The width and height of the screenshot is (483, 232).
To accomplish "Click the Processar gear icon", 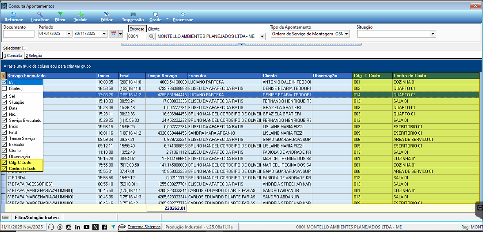I will (183, 14).
